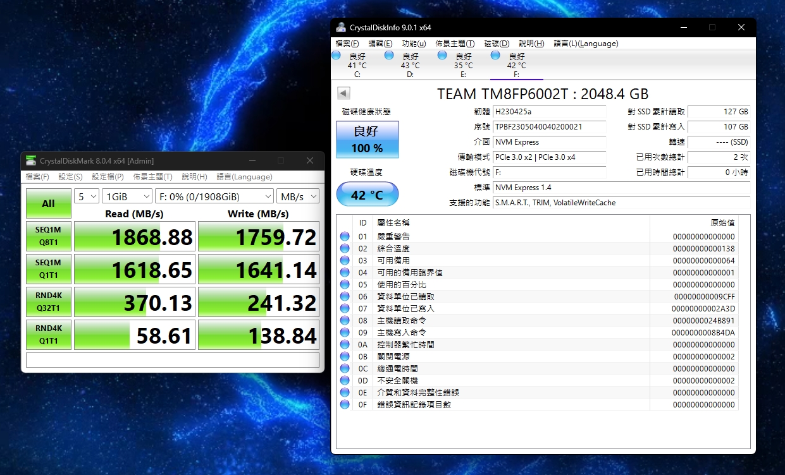Screen dimensions: 785x475
Task: Run the RND4K Q1T1 test
Action: coord(48,335)
